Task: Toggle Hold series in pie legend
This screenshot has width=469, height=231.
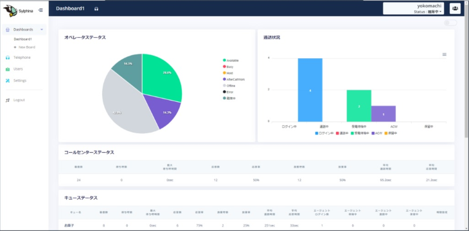Action: (x=227, y=73)
